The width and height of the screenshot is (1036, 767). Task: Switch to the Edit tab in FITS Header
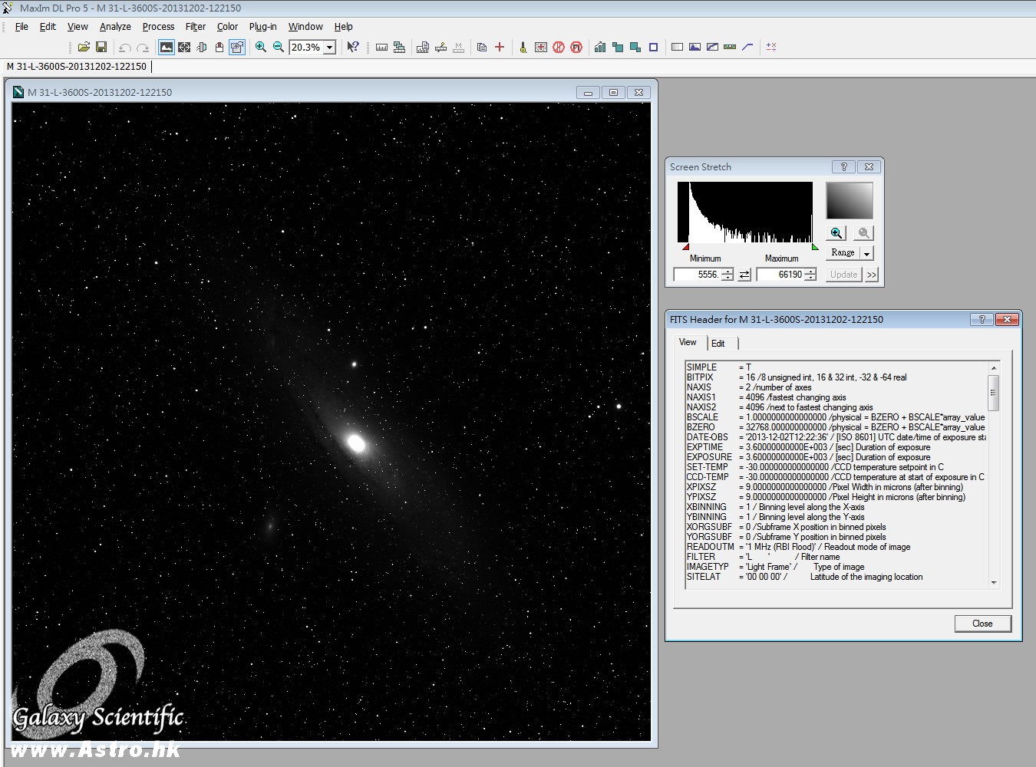pos(718,344)
